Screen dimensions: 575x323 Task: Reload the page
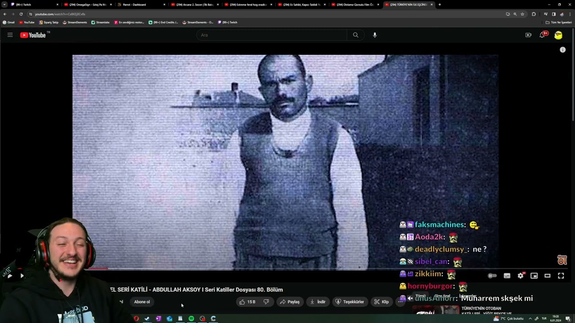coord(21,14)
